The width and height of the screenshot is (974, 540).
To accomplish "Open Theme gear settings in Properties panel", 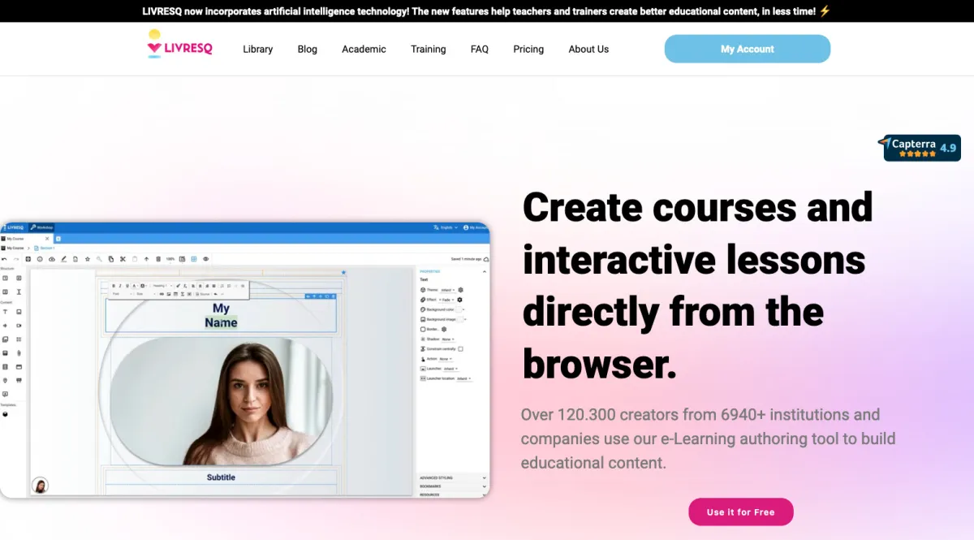I will point(460,290).
